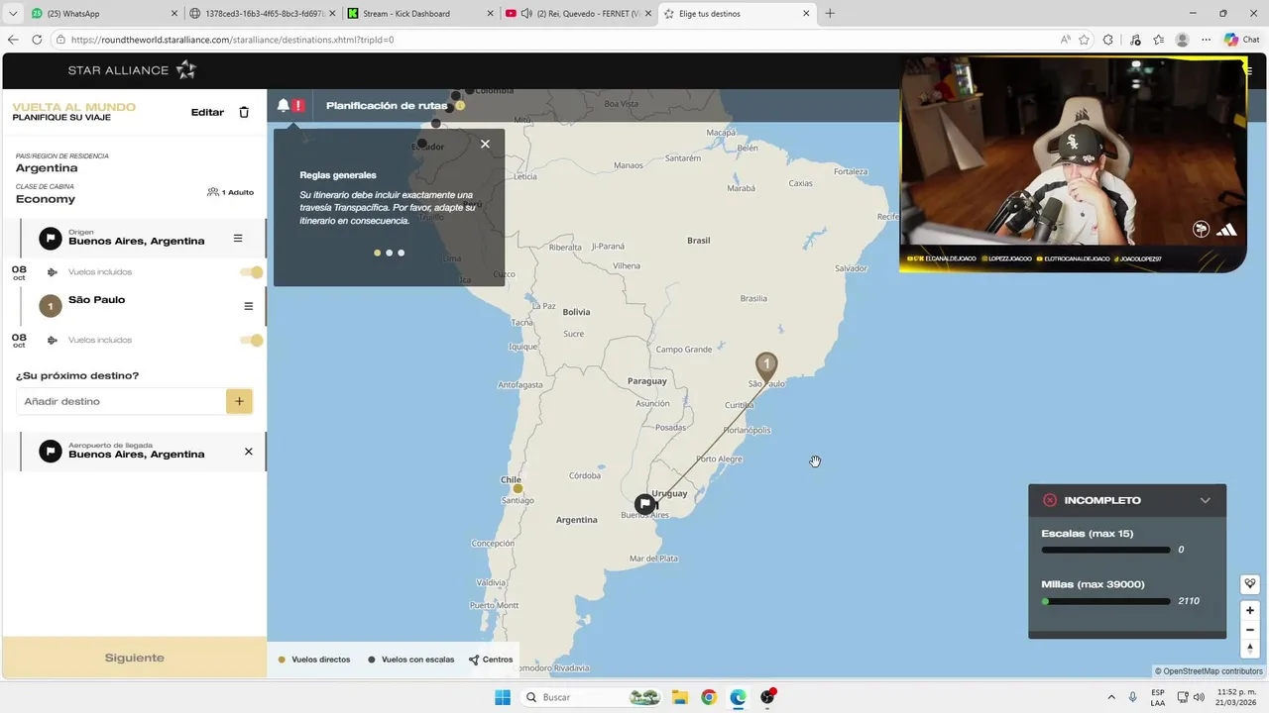Click the Escalas max 15 progress bar

click(1105, 550)
